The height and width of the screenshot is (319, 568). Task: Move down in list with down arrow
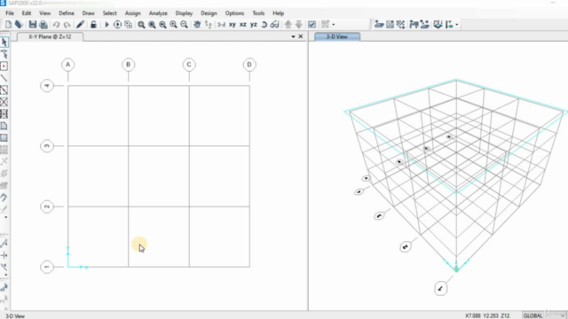tap(299, 25)
